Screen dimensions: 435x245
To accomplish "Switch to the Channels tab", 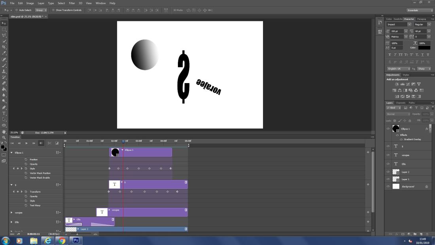I will pyautogui.click(x=401, y=103).
